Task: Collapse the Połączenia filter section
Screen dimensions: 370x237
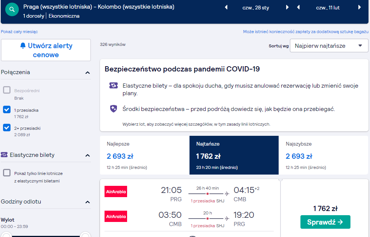Action: tap(88, 73)
